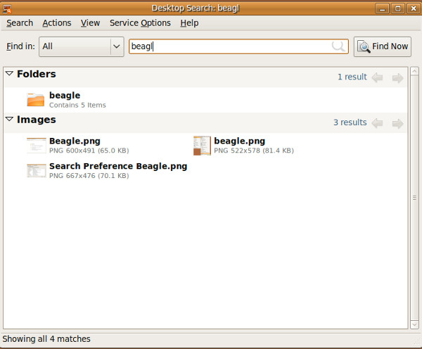
Task: Open Search Preference Beagle.png thumbnail
Action: [37, 171]
